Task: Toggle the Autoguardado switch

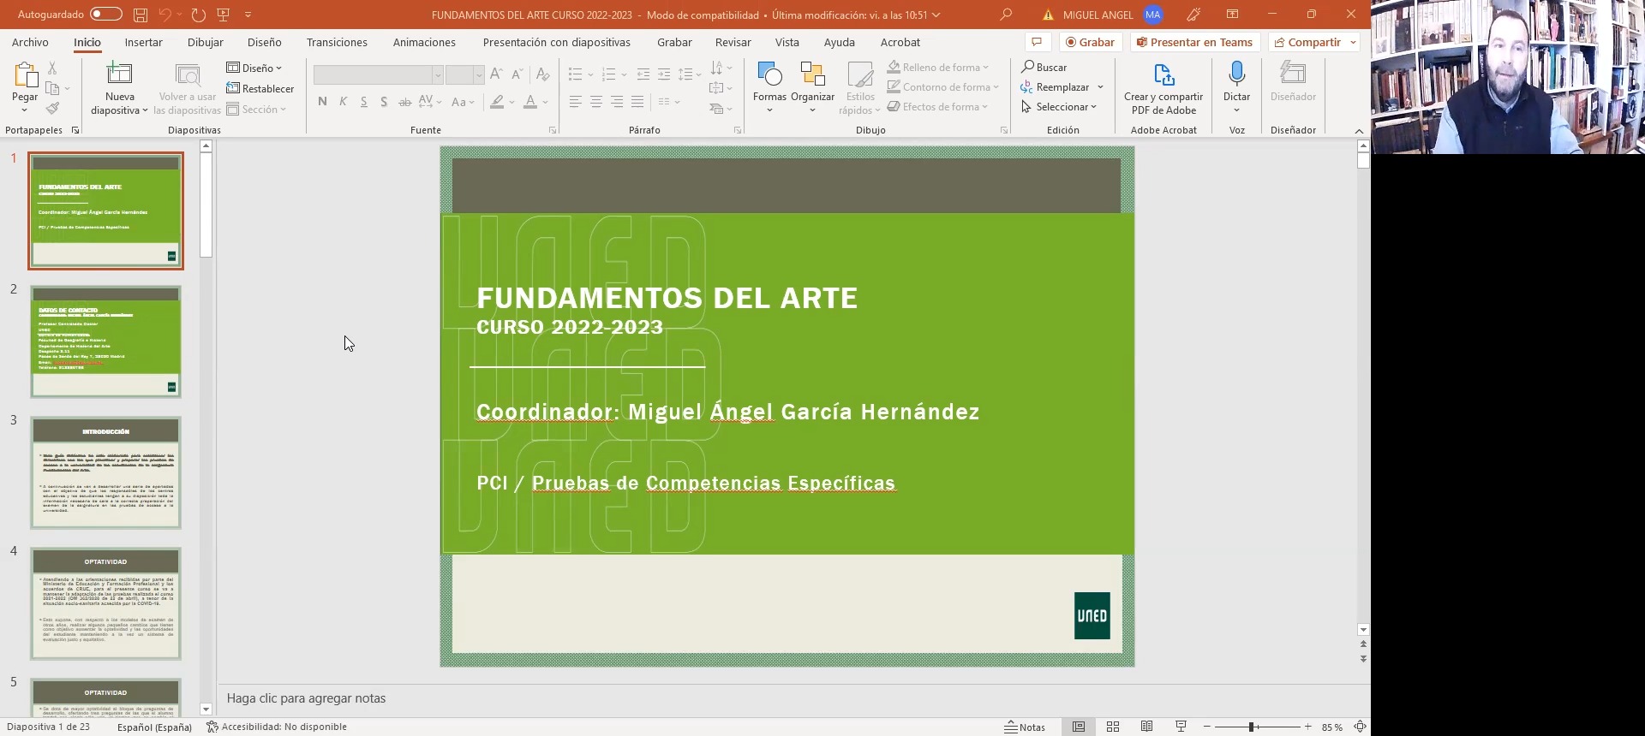Action: pos(105,15)
